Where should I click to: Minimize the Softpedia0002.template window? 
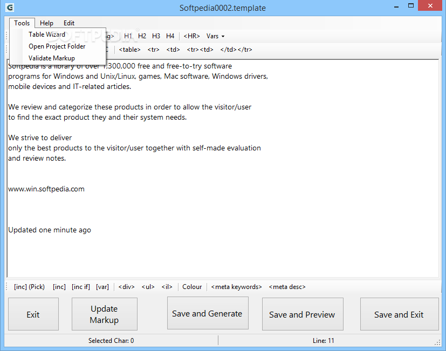click(396, 6)
